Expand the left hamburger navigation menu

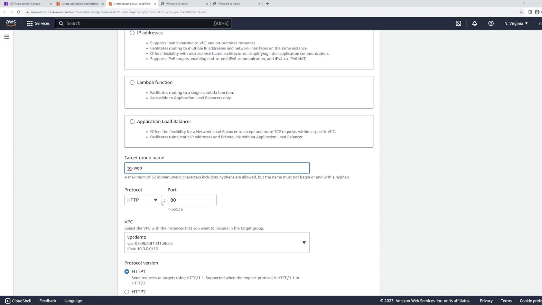(6, 37)
